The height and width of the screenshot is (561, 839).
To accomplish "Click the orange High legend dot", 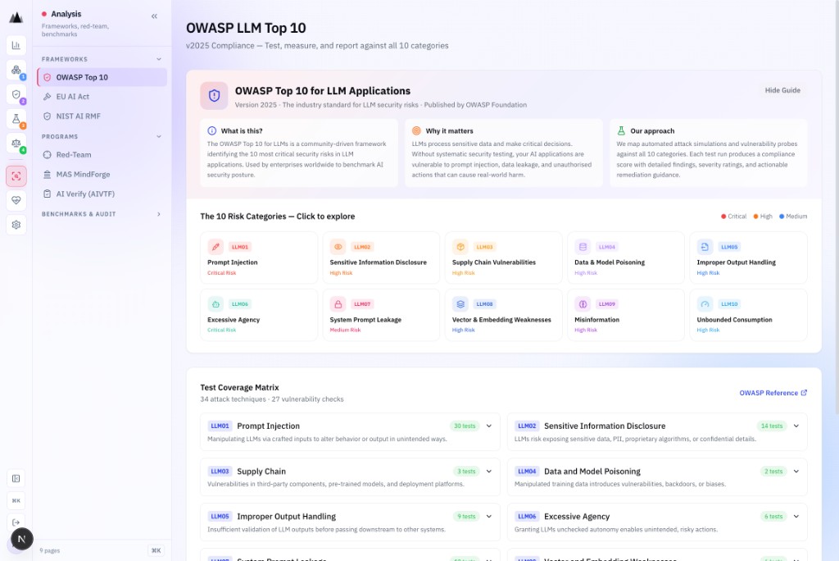I will point(755,217).
